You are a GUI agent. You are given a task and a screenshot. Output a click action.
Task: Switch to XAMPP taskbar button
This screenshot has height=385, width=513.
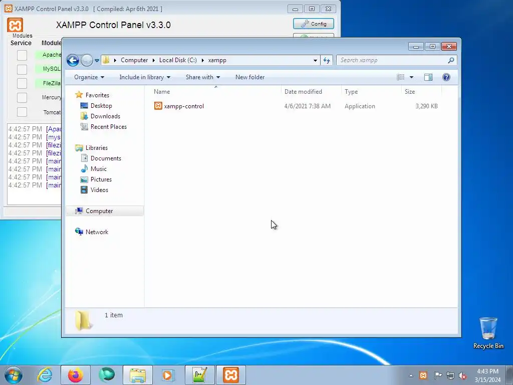coord(231,375)
